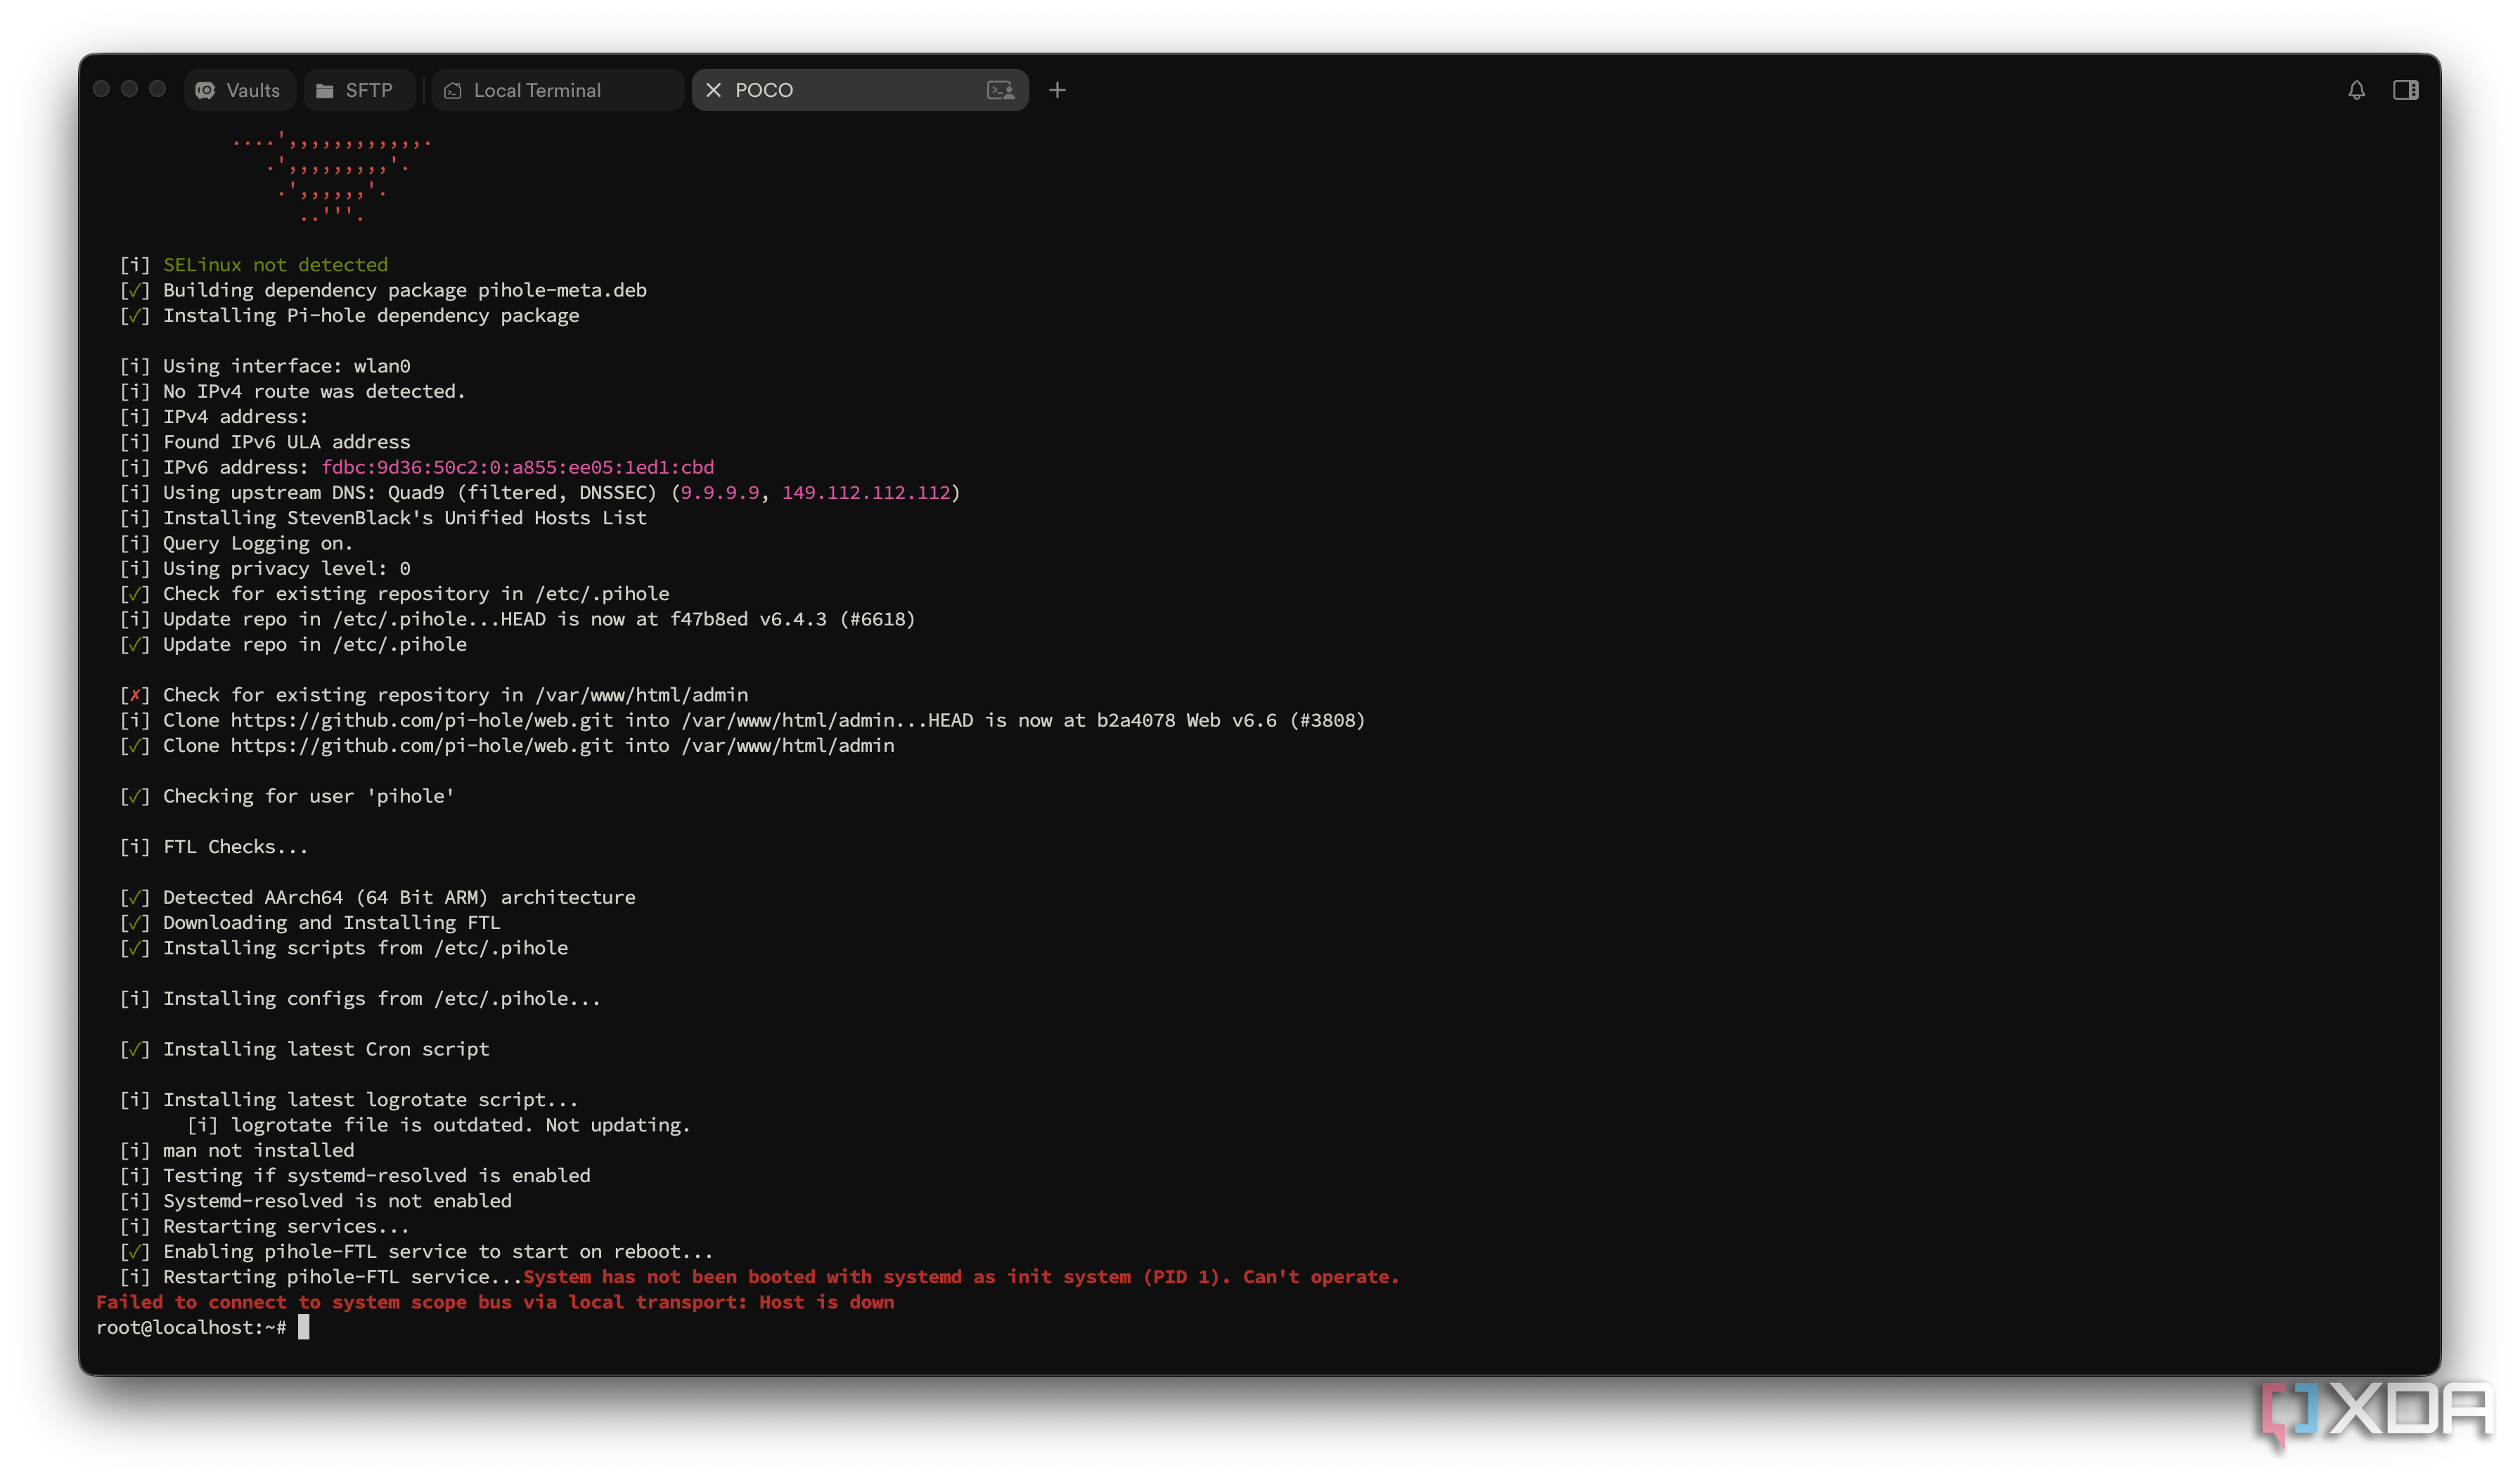Click 'Installing latest Cron script' line
Viewport: 2520px width, 1480px height.
(x=305, y=1049)
